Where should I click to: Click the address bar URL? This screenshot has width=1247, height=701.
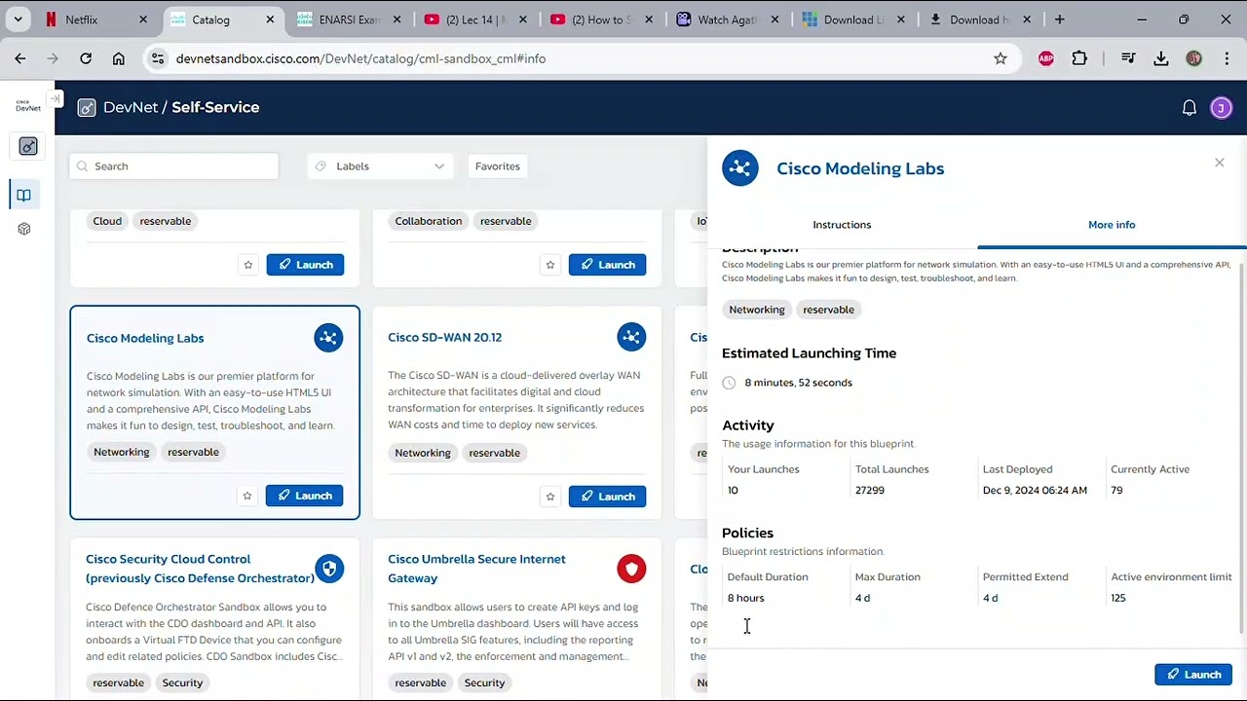coord(360,58)
